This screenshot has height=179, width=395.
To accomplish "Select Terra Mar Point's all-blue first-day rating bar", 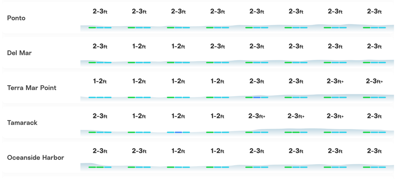I will [x=100, y=97].
